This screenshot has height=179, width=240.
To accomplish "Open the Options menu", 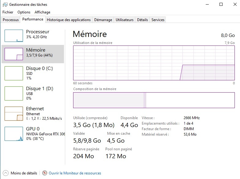I will click(24, 12).
